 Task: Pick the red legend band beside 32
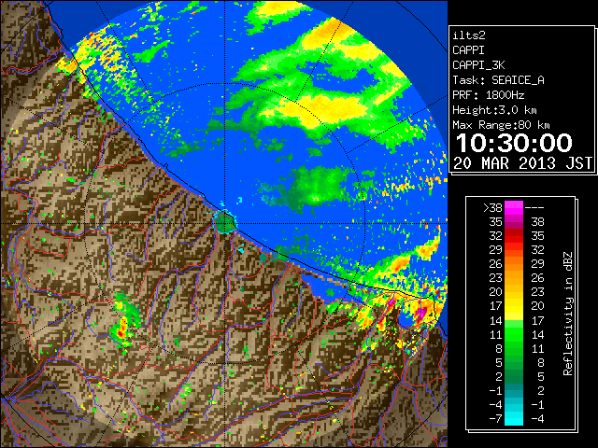point(514,236)
